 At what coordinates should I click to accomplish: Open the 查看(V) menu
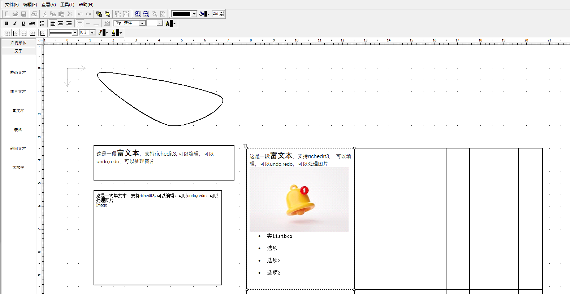pyautogui.click(x=48, y=5)
